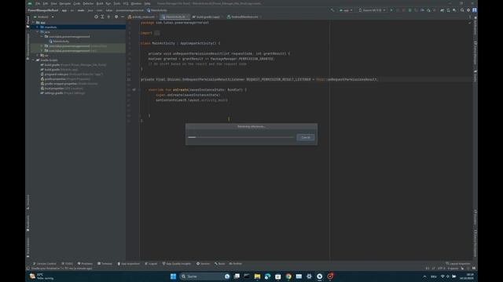
Task: Open the Navigate menu
Action: click(64, 3)
